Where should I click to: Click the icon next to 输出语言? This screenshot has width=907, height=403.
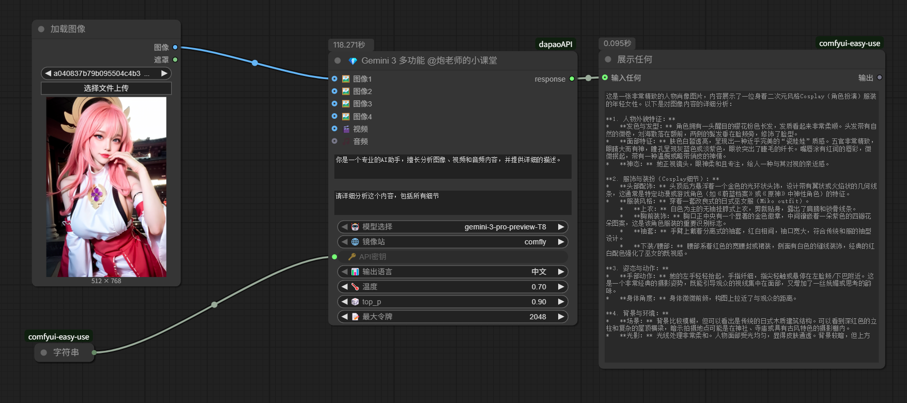355,272
